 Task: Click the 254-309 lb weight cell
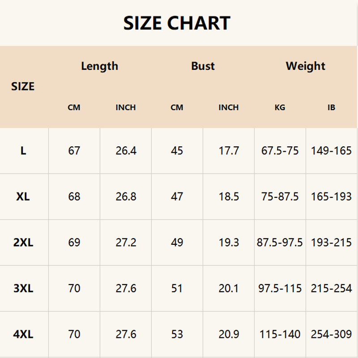pos(331,334)
